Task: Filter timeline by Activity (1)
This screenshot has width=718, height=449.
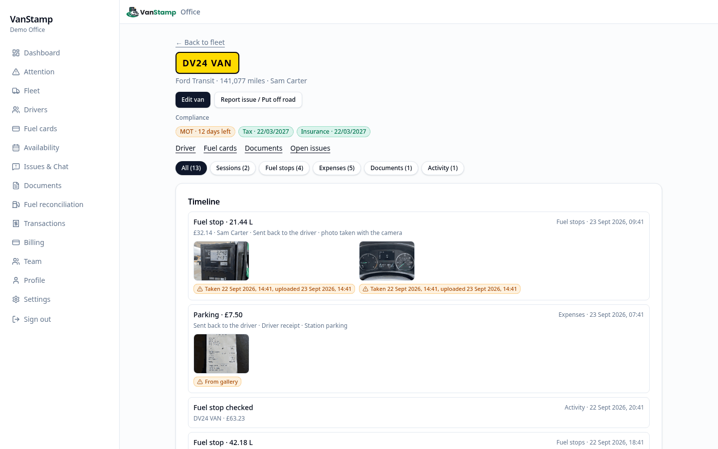Action: point(443,168)
